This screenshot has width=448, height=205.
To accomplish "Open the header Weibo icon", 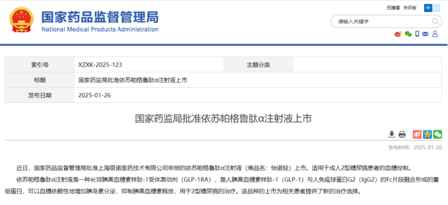I will (x=398, y=34).
